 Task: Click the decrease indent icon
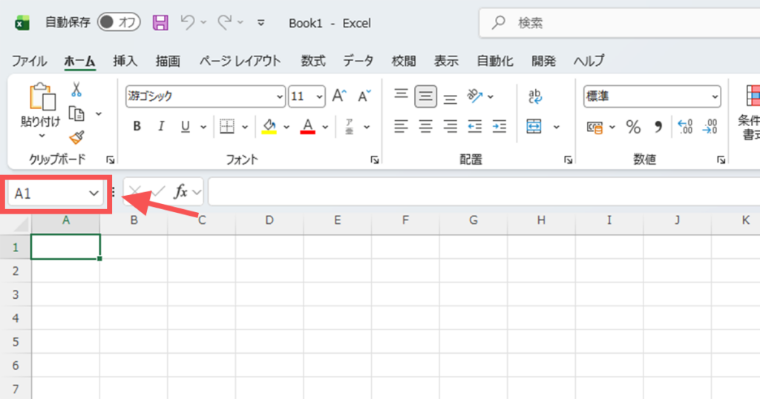474,126
